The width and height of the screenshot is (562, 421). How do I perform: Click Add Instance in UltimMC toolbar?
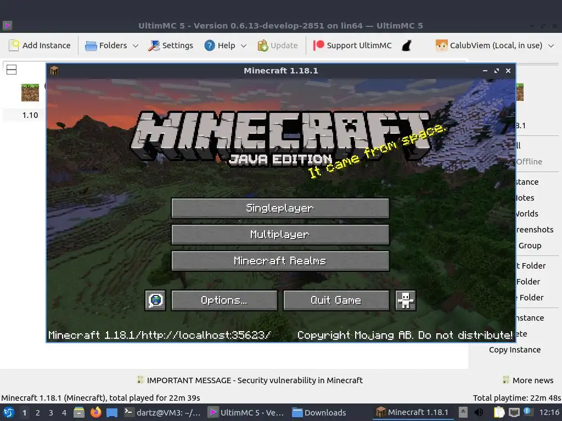40,45
